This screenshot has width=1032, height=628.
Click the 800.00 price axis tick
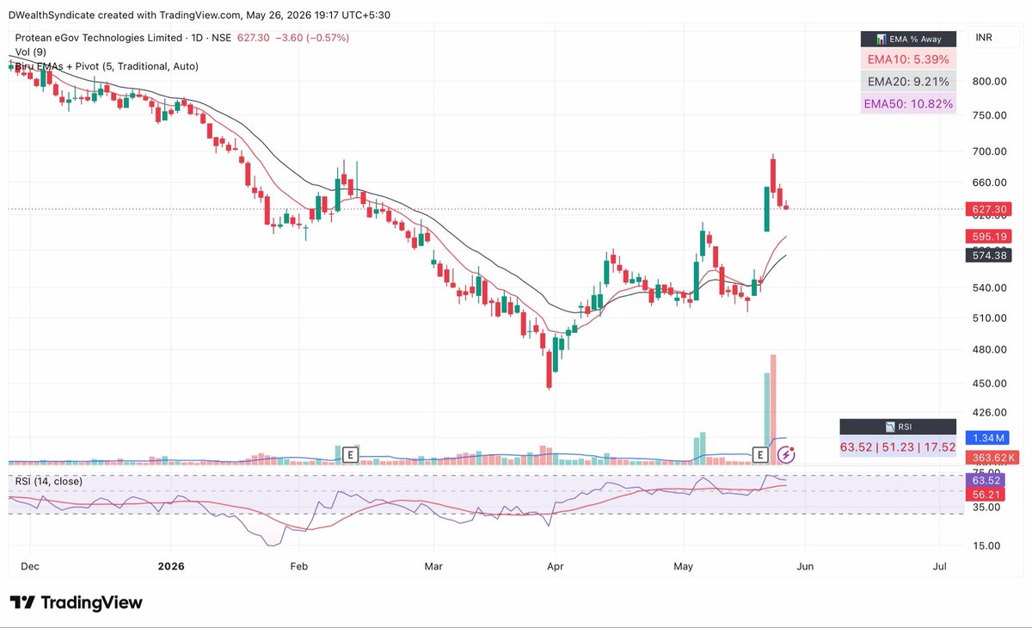(989, 81)
